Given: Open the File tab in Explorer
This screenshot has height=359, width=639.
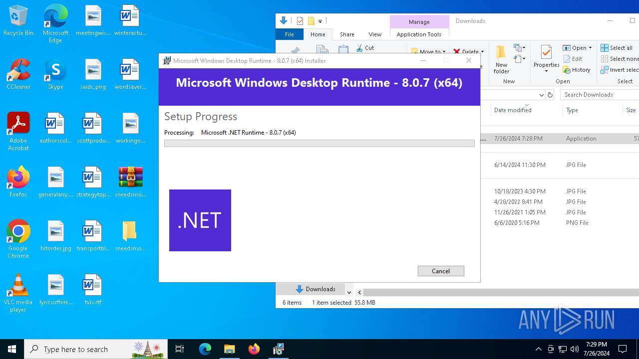Looking at the screenshot, I should 290,34.
